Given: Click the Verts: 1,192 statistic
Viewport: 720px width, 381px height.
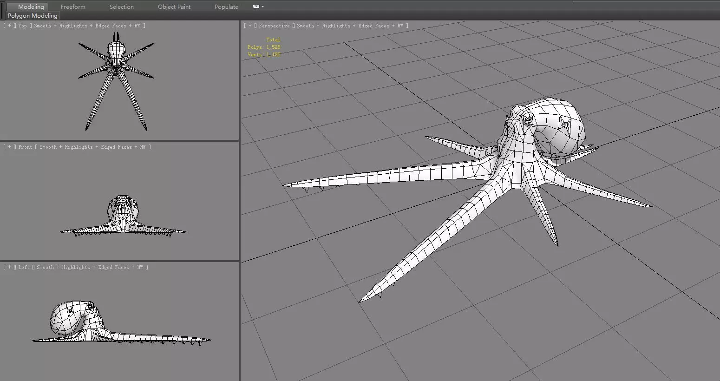Looking at the screenshot, I should click(x=264, y=55).
